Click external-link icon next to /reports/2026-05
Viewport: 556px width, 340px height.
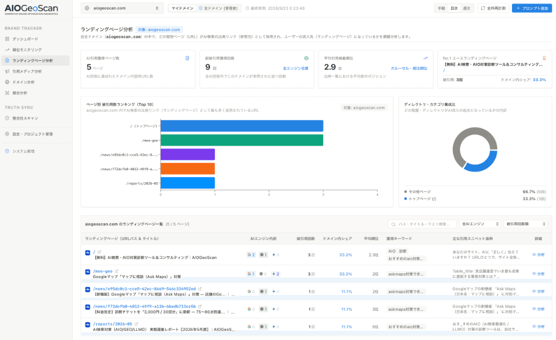click(136, 324)
